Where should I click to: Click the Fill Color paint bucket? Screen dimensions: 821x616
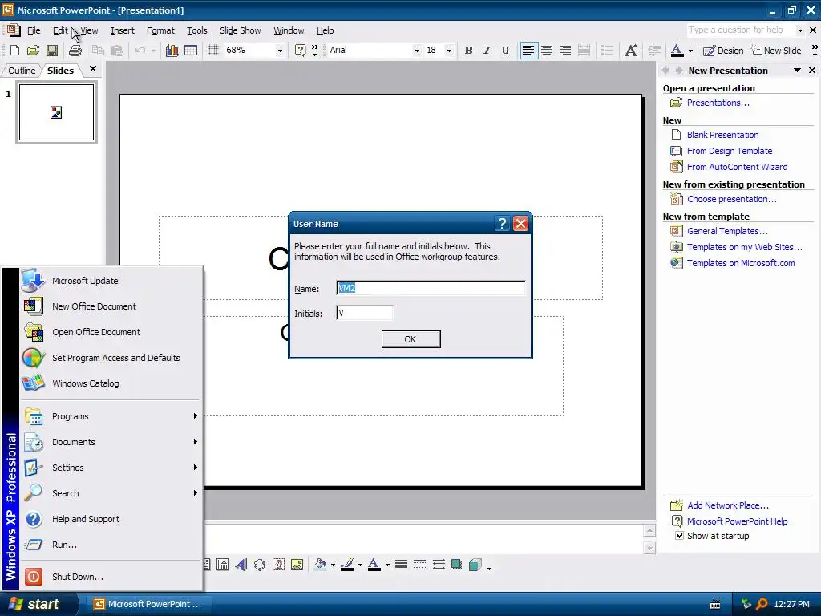320,565
